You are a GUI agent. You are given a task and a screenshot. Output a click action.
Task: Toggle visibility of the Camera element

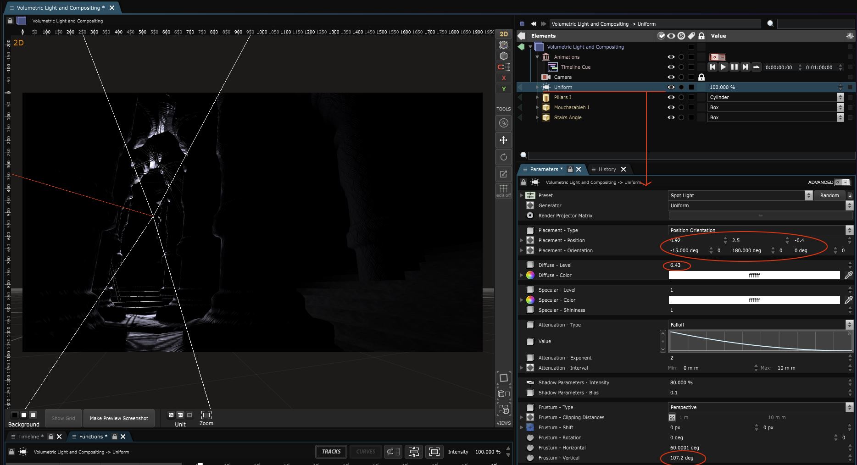point(671,77)
